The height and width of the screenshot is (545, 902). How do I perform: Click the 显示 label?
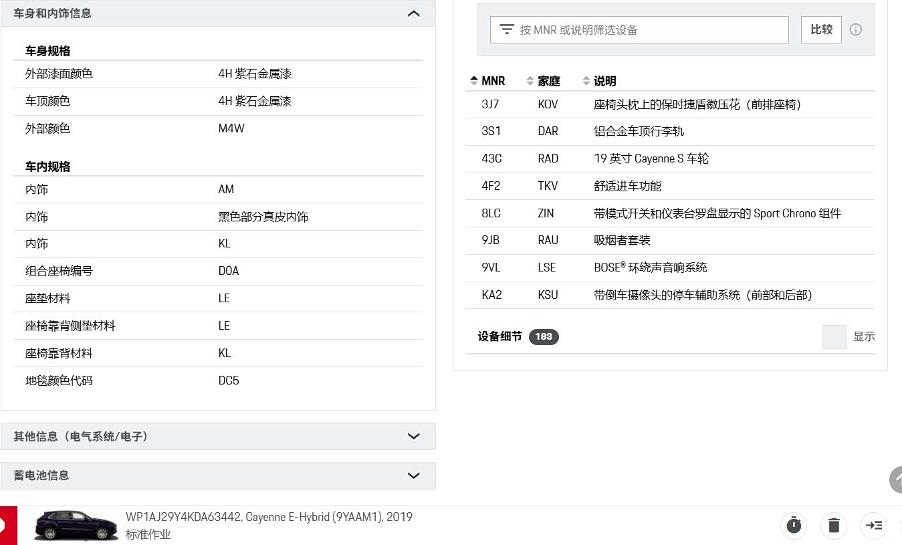pos(864,336)
